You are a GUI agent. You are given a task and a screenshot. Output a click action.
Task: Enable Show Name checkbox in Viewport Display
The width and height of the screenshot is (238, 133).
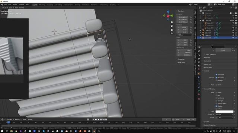point(216,93)
